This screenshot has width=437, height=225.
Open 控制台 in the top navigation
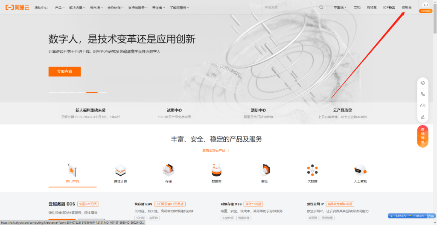point(406,8)
